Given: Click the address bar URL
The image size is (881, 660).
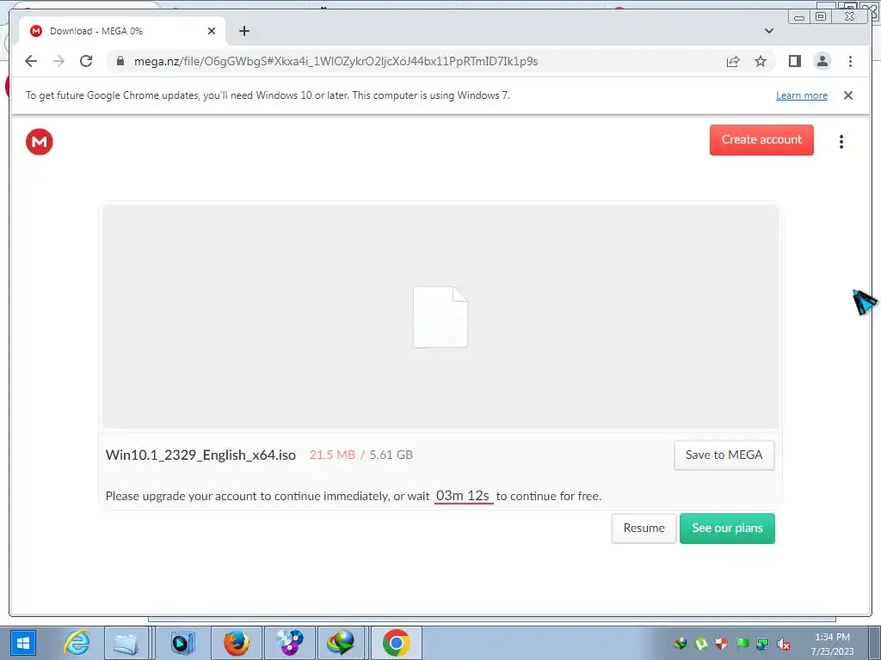Looking at the screenshot, I should [336, 61].
